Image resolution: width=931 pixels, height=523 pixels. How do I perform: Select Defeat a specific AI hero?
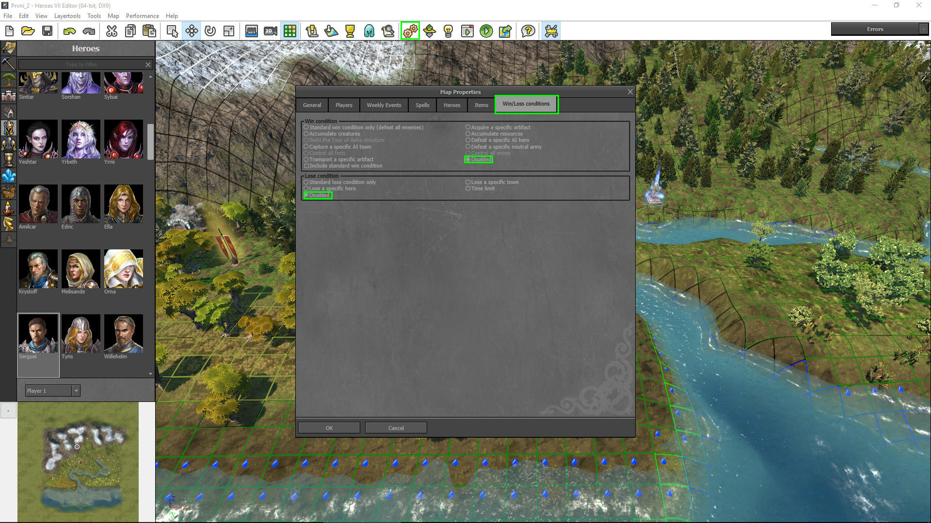tap(498, 140)
